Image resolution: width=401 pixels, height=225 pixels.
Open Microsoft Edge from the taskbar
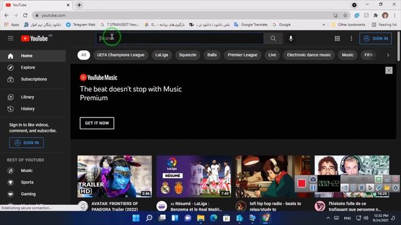(214, 218)
